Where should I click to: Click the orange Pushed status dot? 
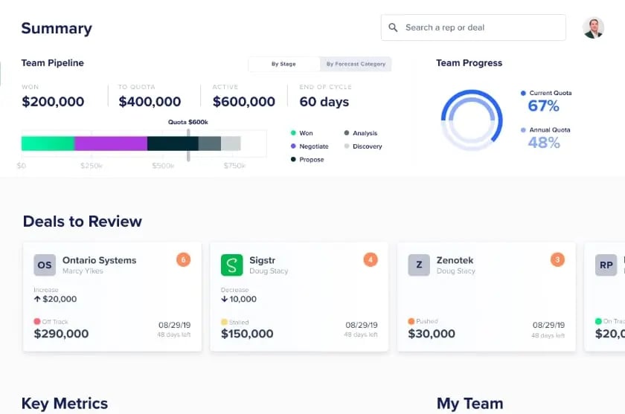(411, 321)
